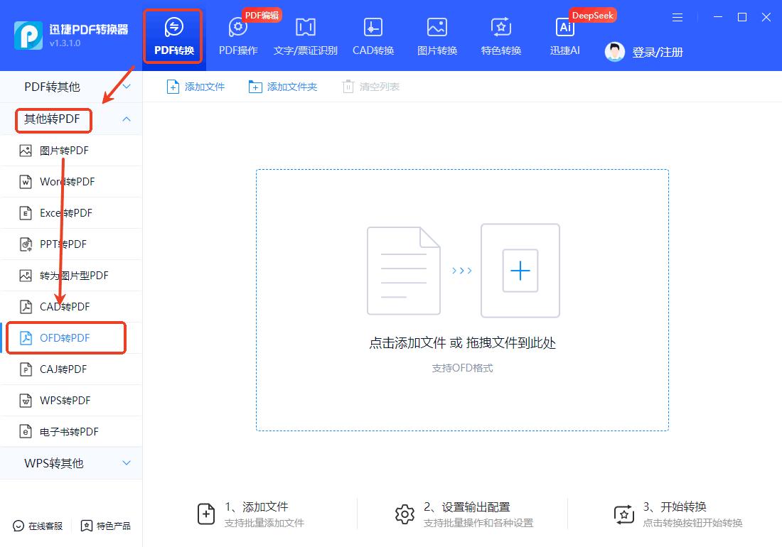Select OFD转PDF in the sidebar
Image resolution: width=782 pixels, height=547 pixels.
coord(66,337)
